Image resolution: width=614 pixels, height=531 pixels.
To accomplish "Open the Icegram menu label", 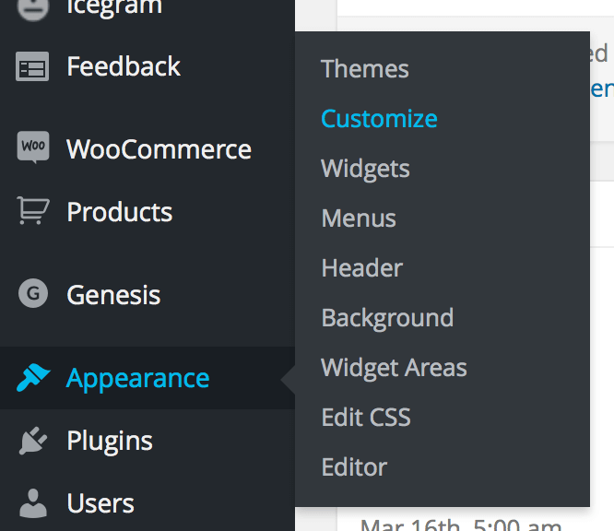I will [114, 7].
